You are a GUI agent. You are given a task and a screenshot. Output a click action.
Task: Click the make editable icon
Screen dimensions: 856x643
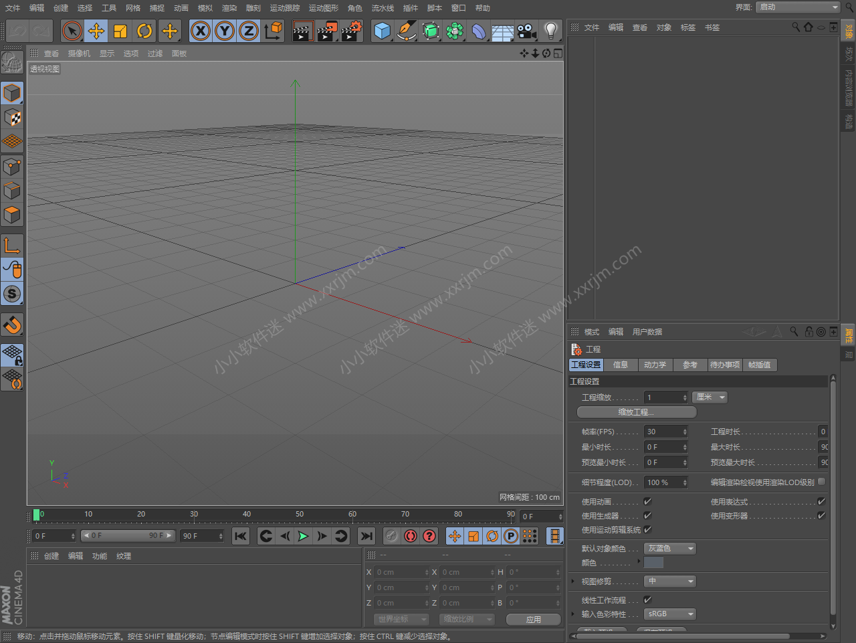12,62
